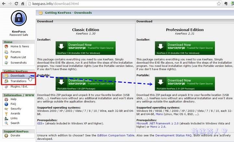Click the KeePass lock logo

(x=19, y=18)
